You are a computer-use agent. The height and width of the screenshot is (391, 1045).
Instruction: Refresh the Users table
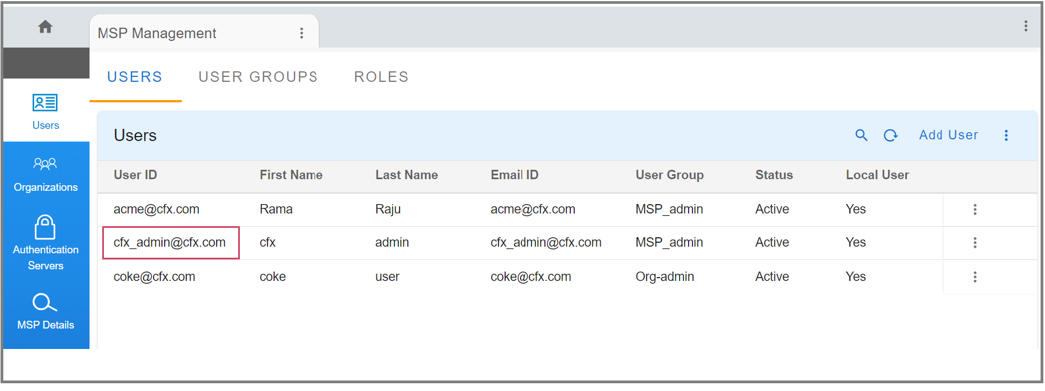point(890,135)
